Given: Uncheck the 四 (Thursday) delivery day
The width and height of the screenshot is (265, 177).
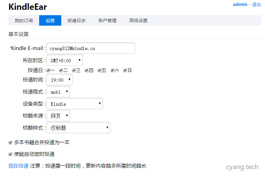Looking at the screenshot, I should (x=87, y=70).
